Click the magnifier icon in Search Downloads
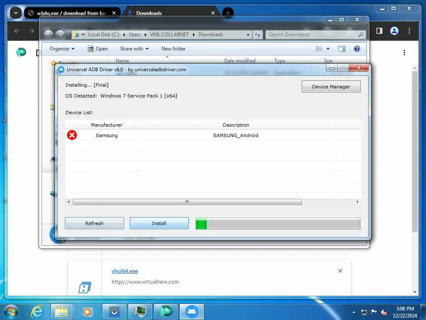This screenshot has width=426, height=320. [x=361, y=35]
